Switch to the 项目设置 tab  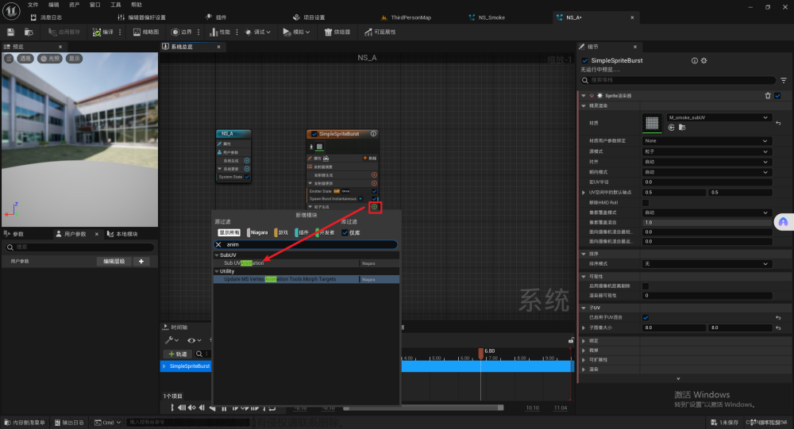309,17
